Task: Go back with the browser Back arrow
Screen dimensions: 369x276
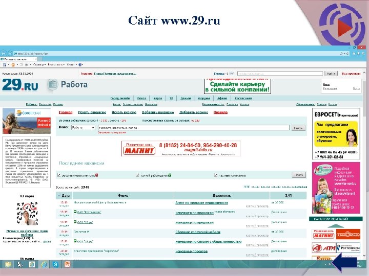Action: tap(3, 54)
